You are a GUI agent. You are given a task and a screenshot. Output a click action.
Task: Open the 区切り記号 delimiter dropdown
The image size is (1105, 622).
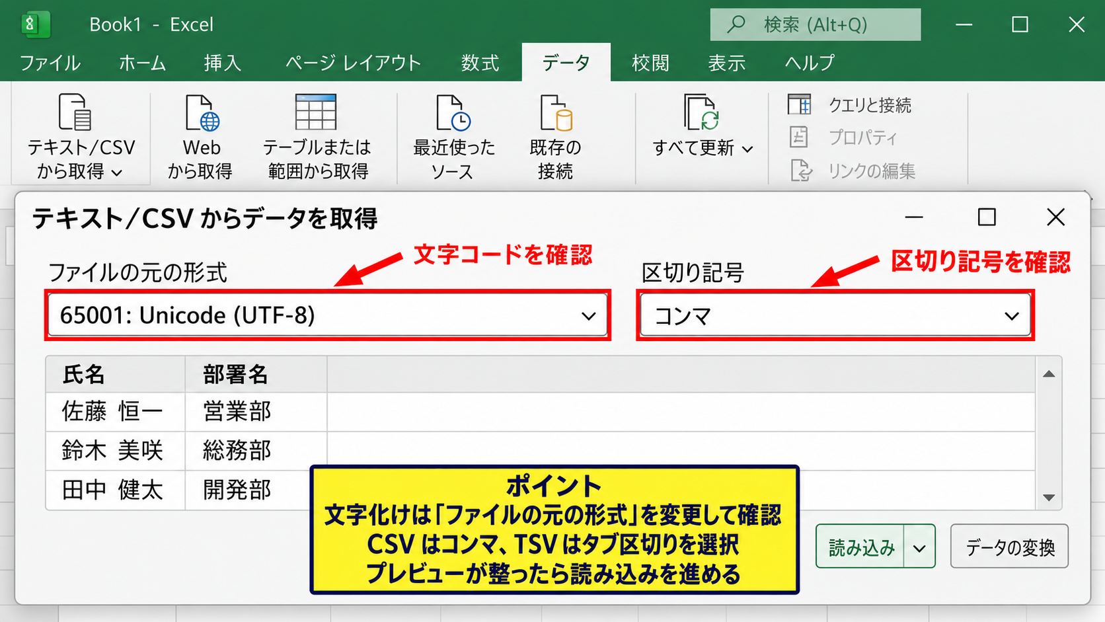point(835,315)
